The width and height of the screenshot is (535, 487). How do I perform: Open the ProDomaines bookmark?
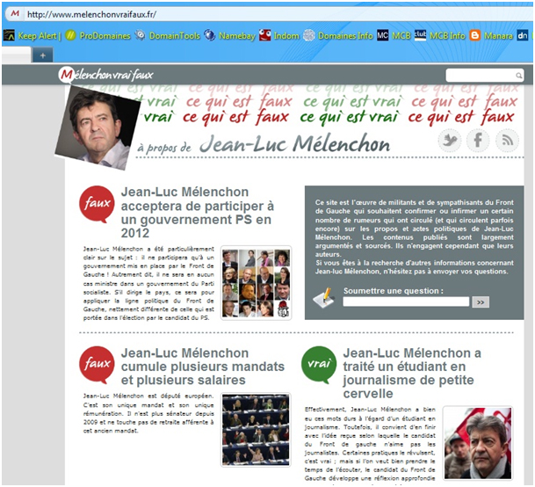105,35
